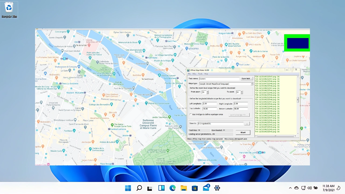Decrease the From zoom value
The image size is (345, 194).
[208, 93]
